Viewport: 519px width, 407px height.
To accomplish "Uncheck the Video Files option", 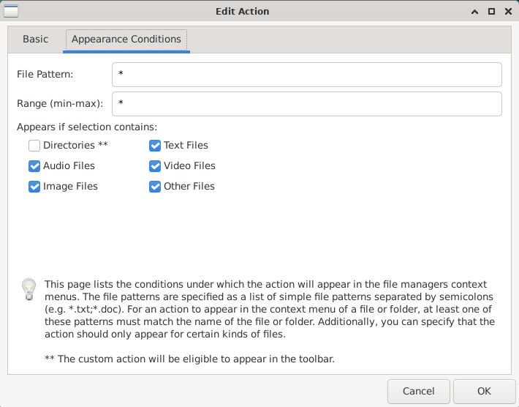I will click(x=155, y=166).
